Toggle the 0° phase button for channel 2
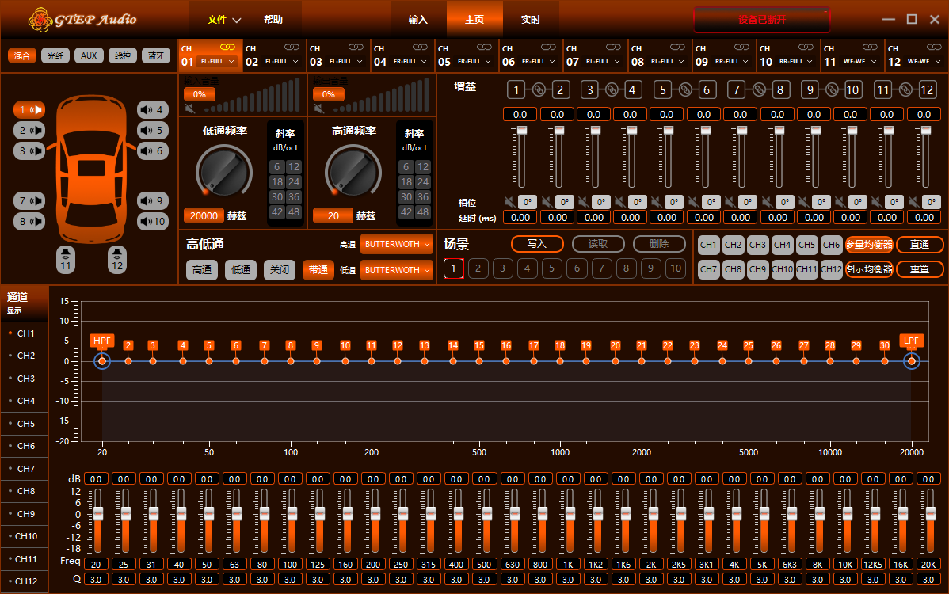The height and width of the screenshot is (594, 949). (x=564, y=202)
